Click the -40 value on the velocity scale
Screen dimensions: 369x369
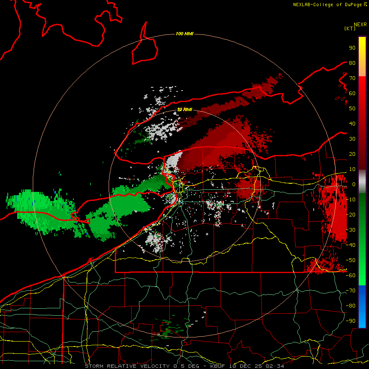pos(351,245)
